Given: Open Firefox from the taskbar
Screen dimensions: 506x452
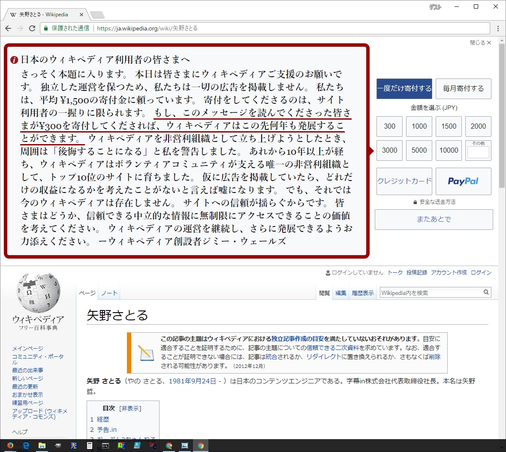Looking at the screenshot, I should (x=10, y=446).
